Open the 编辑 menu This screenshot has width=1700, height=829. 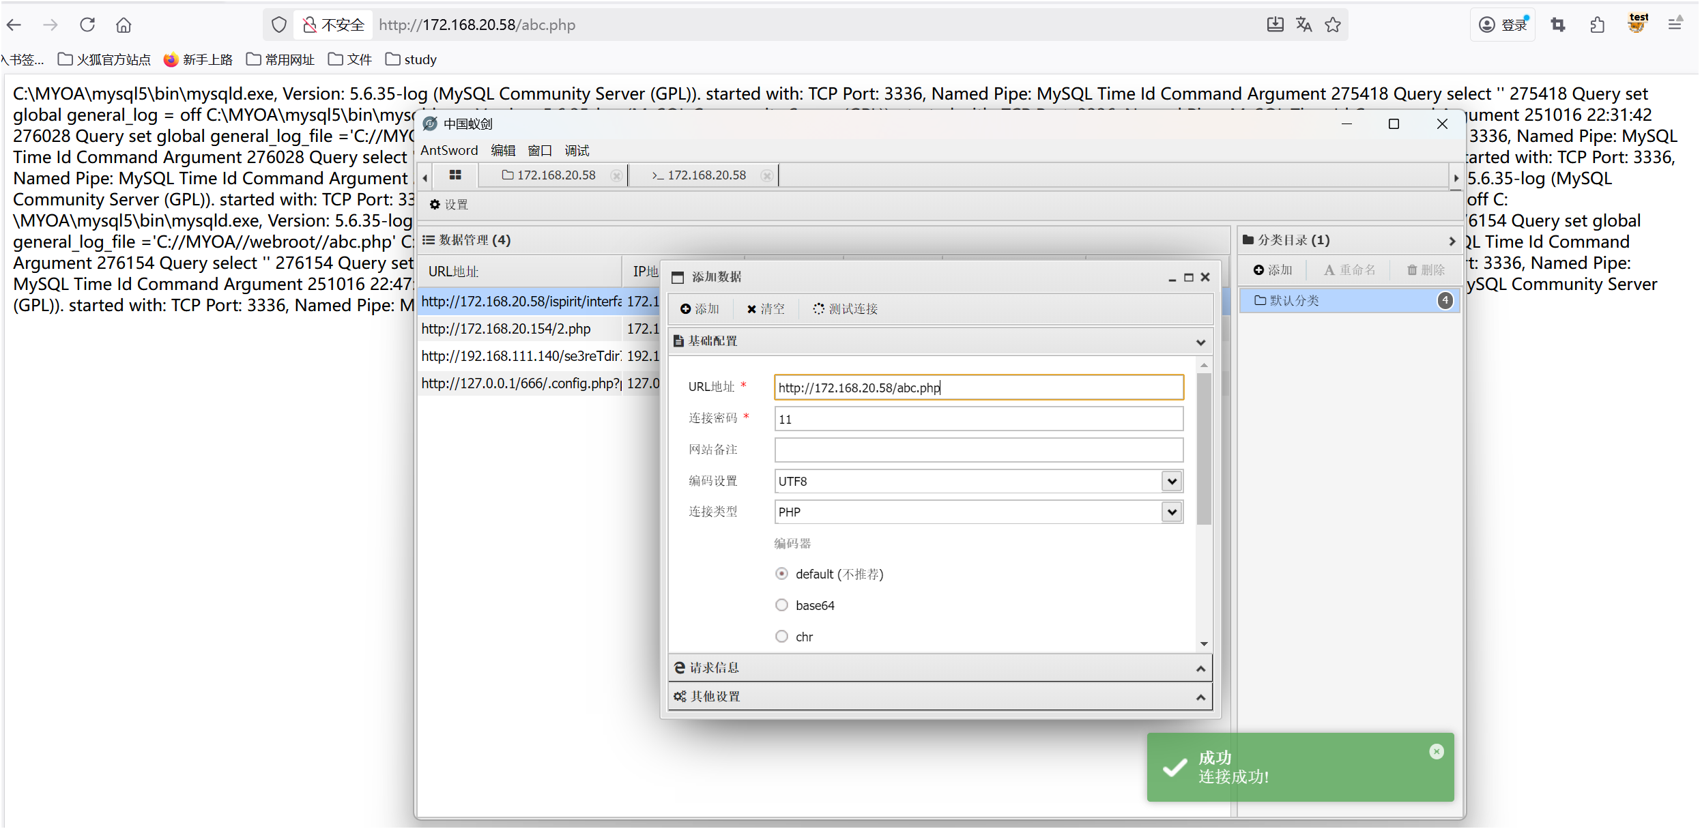click(x=503, y=150)
